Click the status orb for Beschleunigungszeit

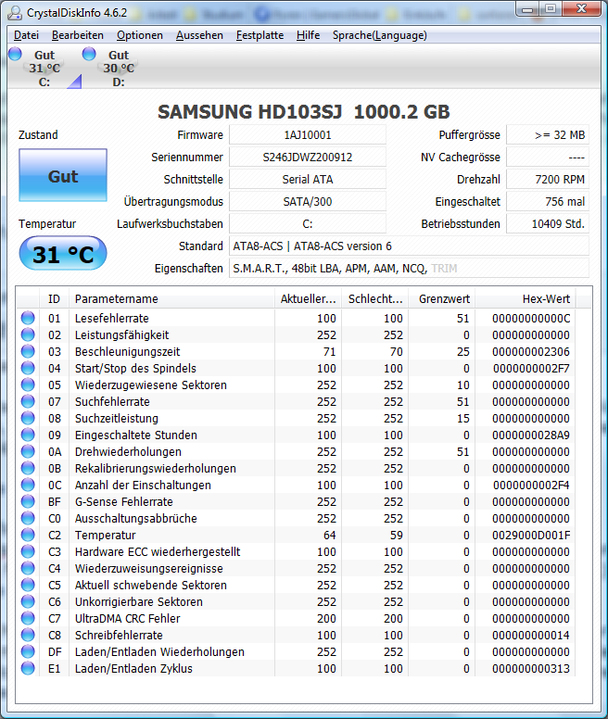(28, 351)
